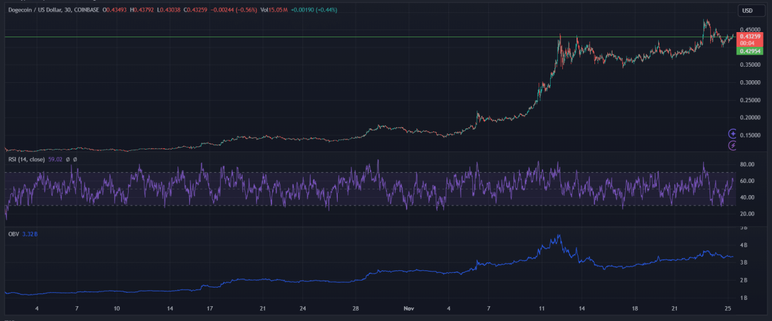Click the purple lightning bolt icon

[732, 146]
